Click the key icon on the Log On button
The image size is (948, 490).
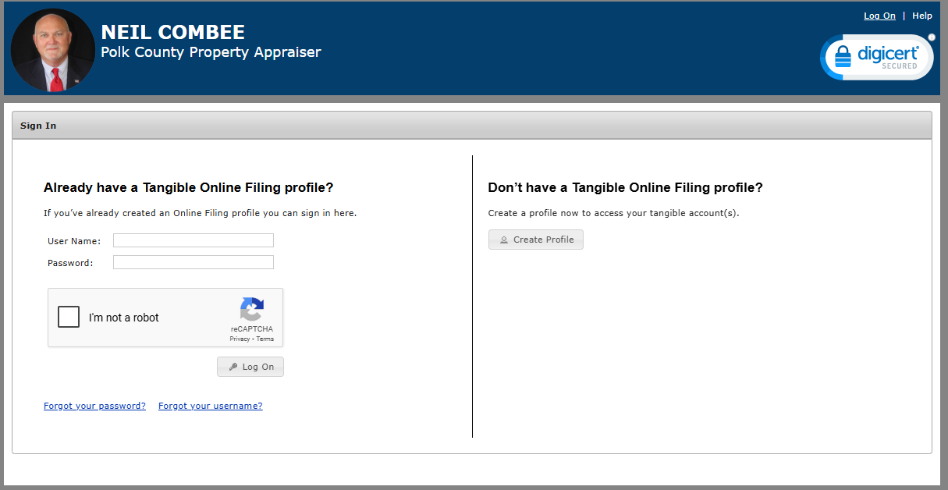pos(234,366)
